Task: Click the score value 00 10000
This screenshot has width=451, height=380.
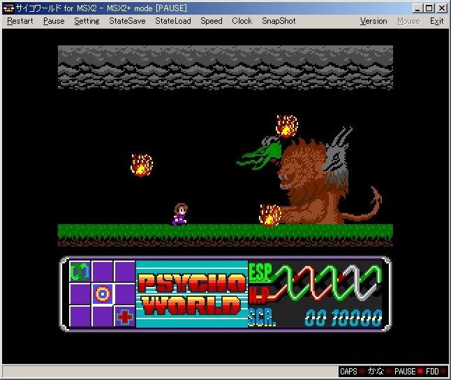Action: pyautogui.click(x=343, y=318)
